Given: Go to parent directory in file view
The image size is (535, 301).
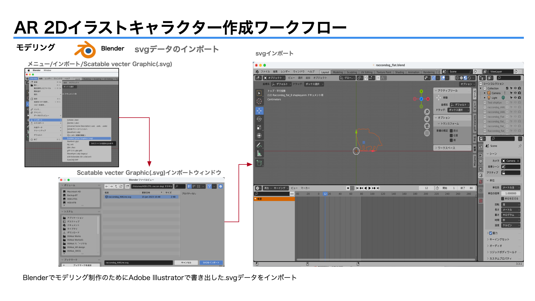Looking at the screenshot, I should pos(116,186).
